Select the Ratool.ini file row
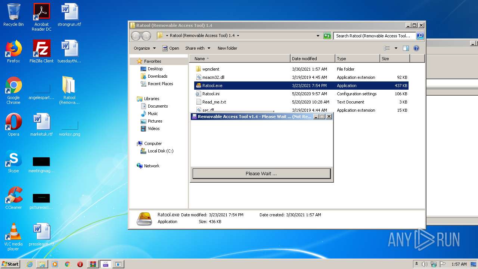Viewport: 478px width, 269px height. (x=301, y=94)
